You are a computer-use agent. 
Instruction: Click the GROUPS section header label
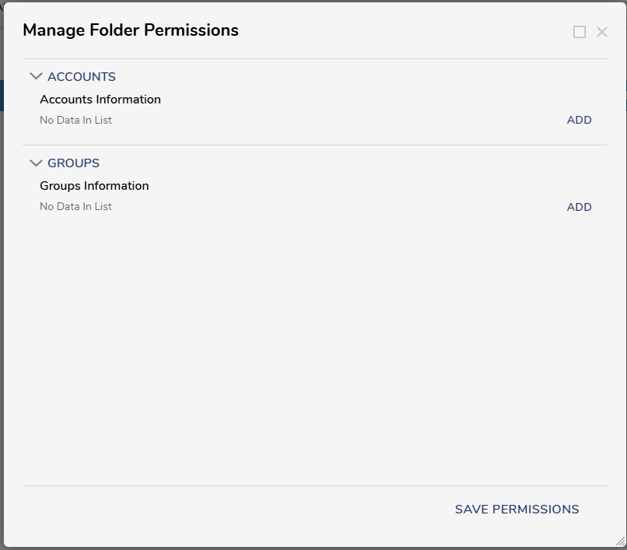point(74,163)
